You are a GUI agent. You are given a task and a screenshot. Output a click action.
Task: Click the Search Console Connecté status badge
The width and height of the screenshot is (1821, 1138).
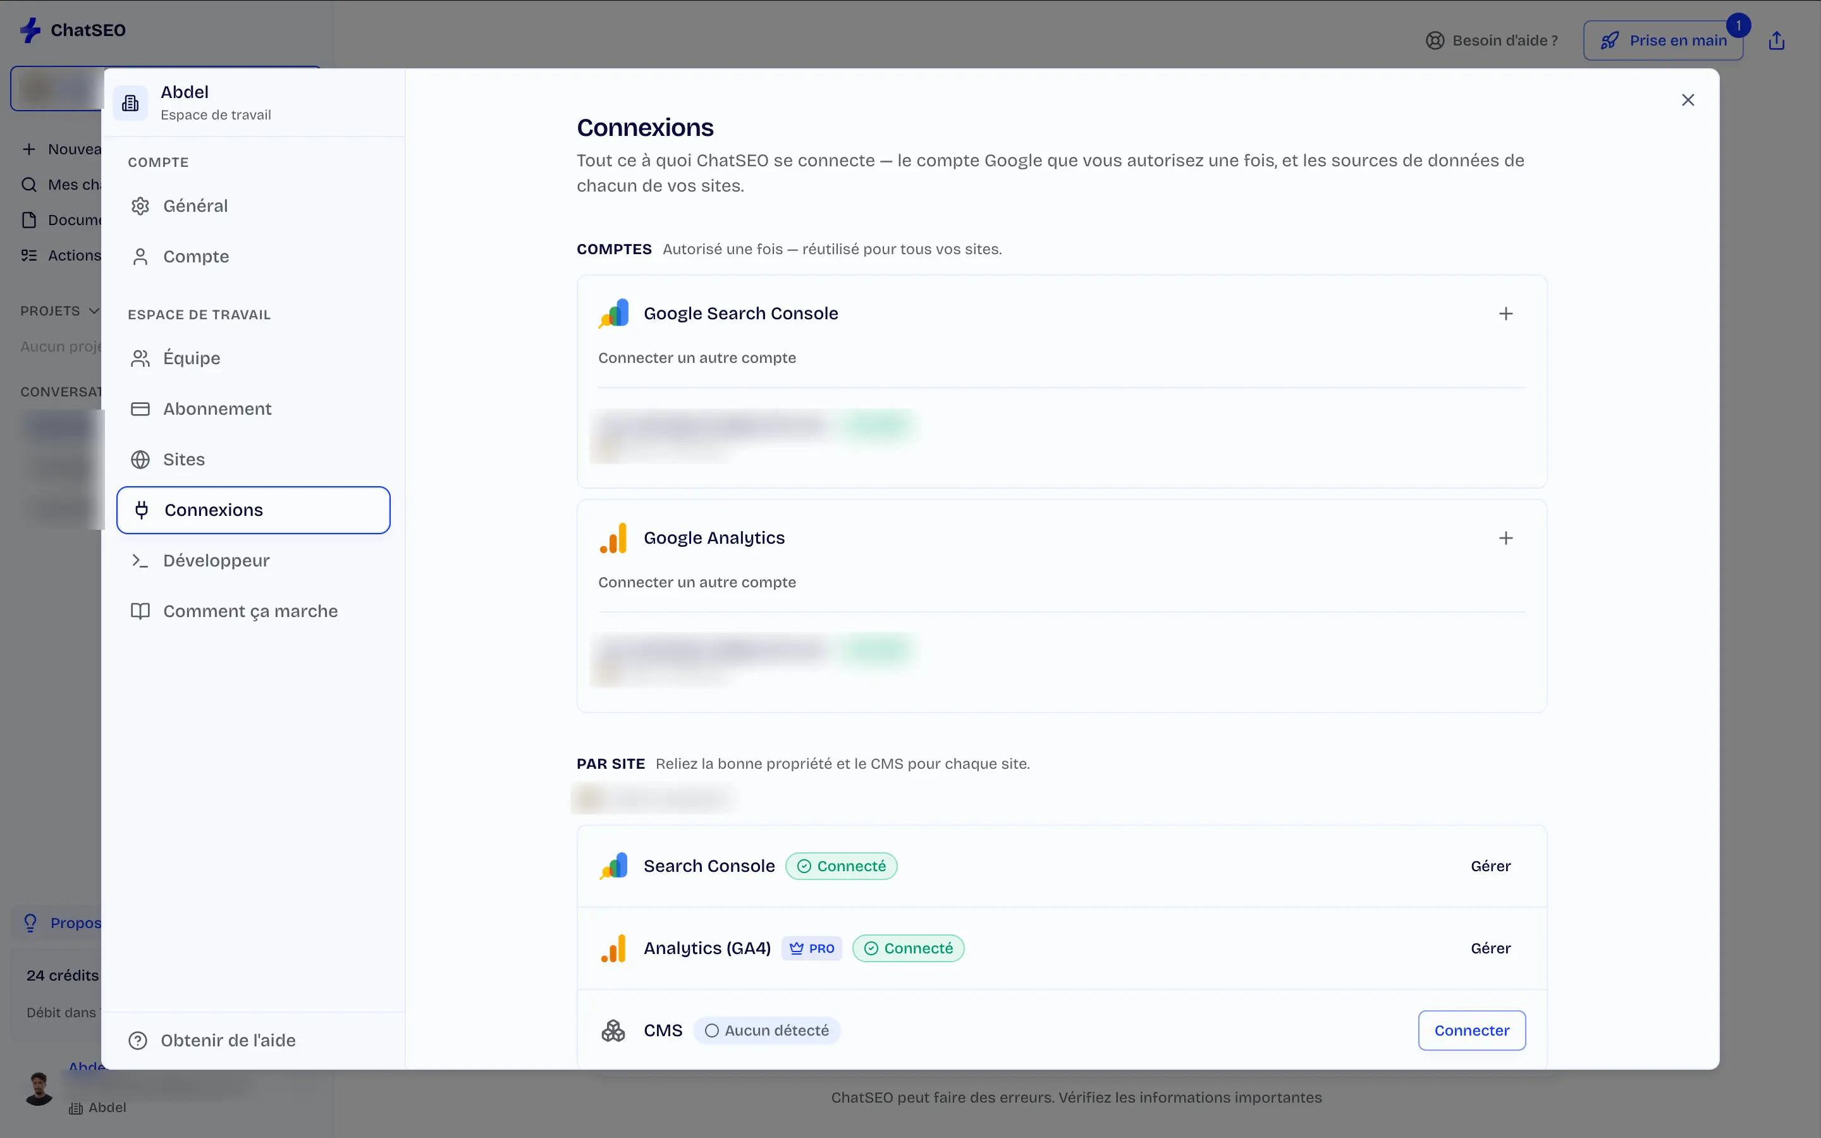pos(842,866)
